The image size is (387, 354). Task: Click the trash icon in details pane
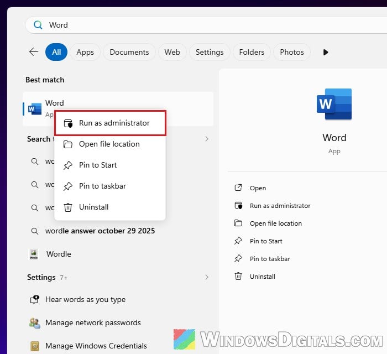pos(238,276)
